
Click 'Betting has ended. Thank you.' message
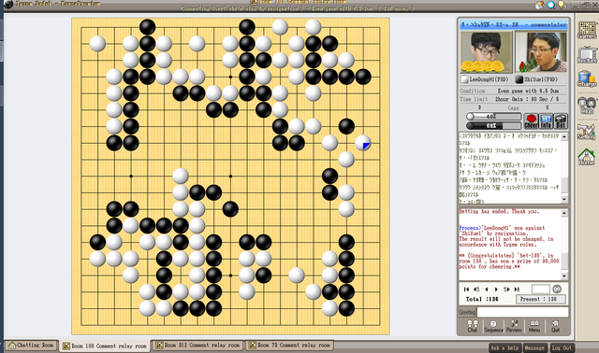pos(499,212)
